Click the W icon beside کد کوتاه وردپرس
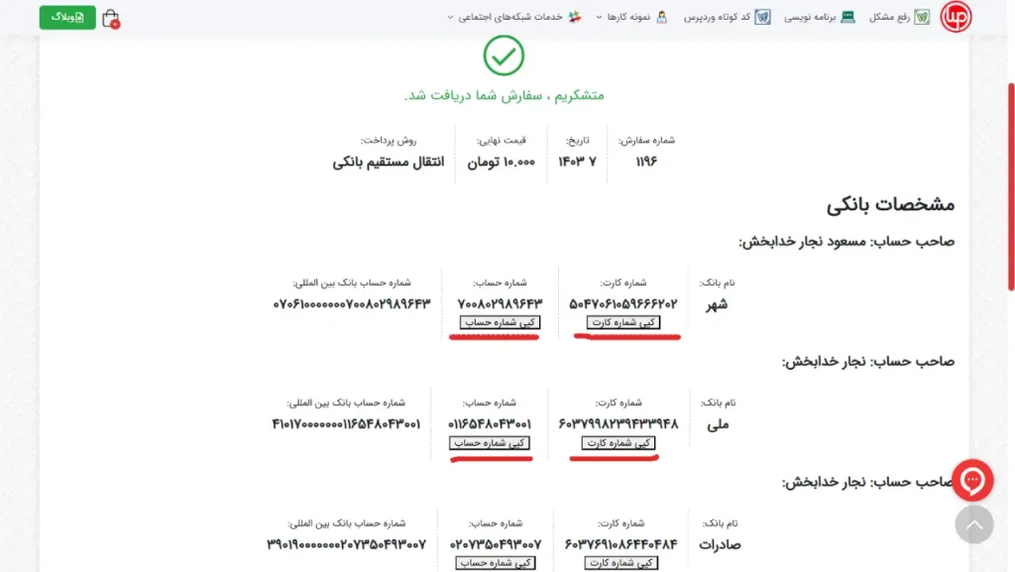The width and height of the screenshot is (1015, 572). [762, 17]
